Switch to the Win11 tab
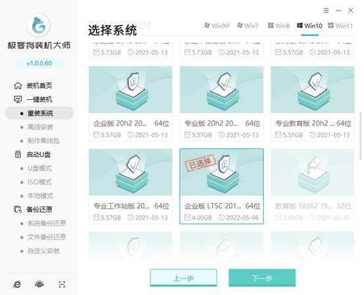This screenshot has height=295, width=364. pyautogui.click(x=340, y=26)
